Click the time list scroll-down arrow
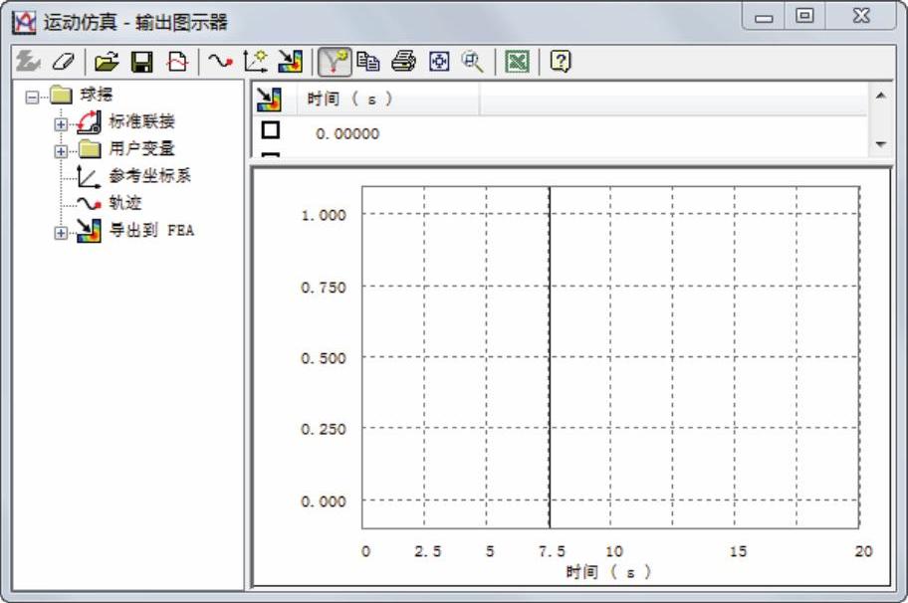 [x=881, y=144]
